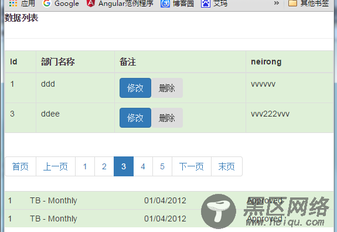337x232 pixels.
Task: Select the vvvvvv content cell
Action: (x=290, y=88)
